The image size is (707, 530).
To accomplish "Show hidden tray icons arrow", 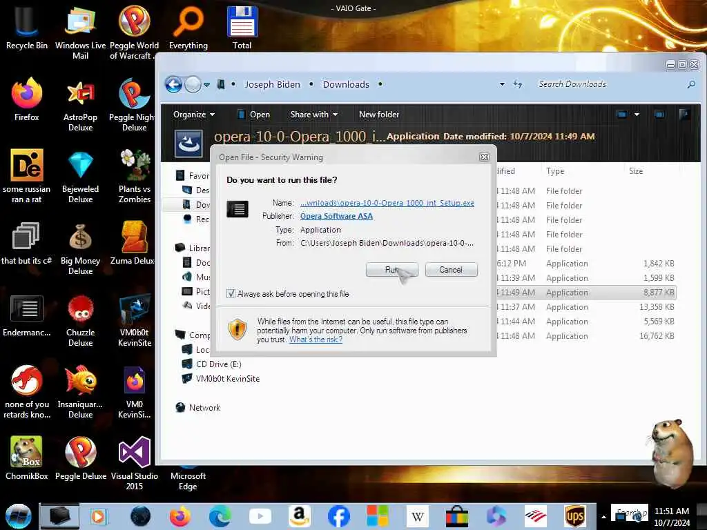I will click(603, 517).
